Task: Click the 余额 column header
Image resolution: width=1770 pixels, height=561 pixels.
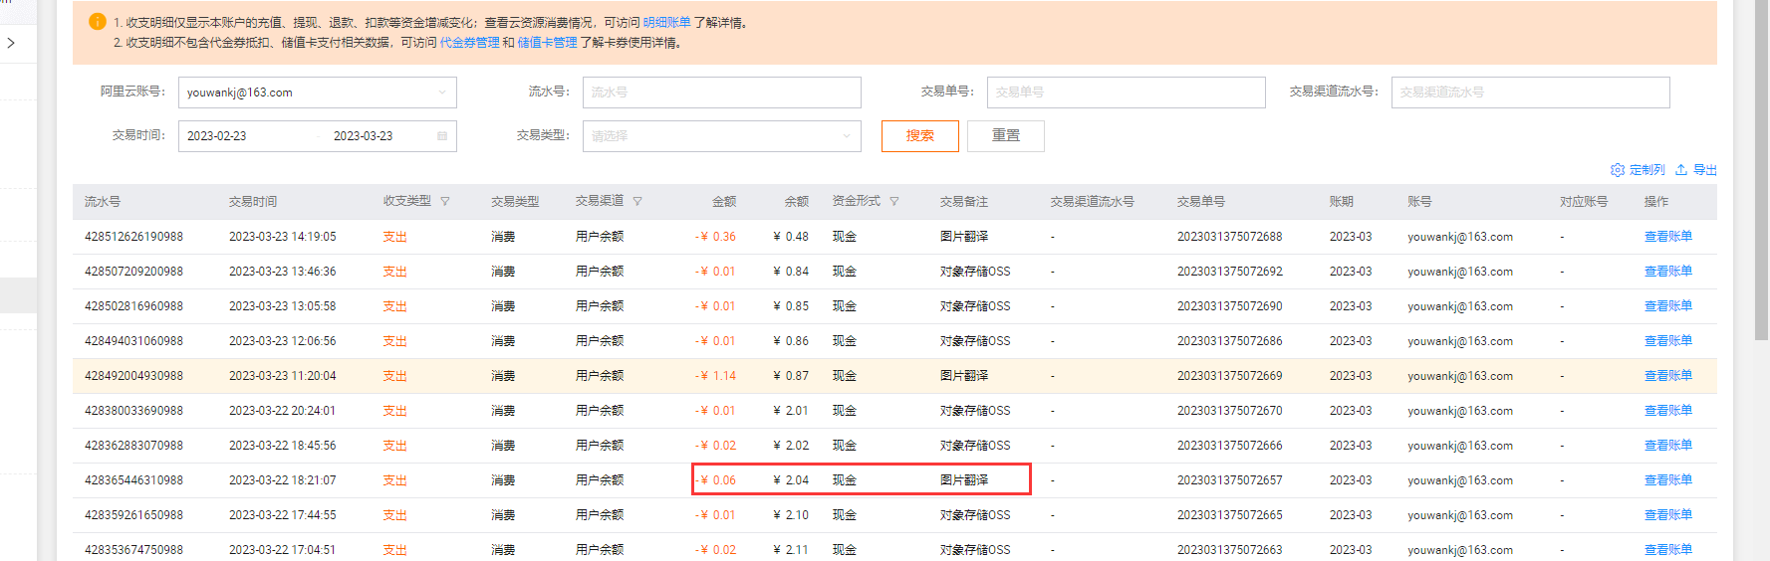Action: click(797, 202)
